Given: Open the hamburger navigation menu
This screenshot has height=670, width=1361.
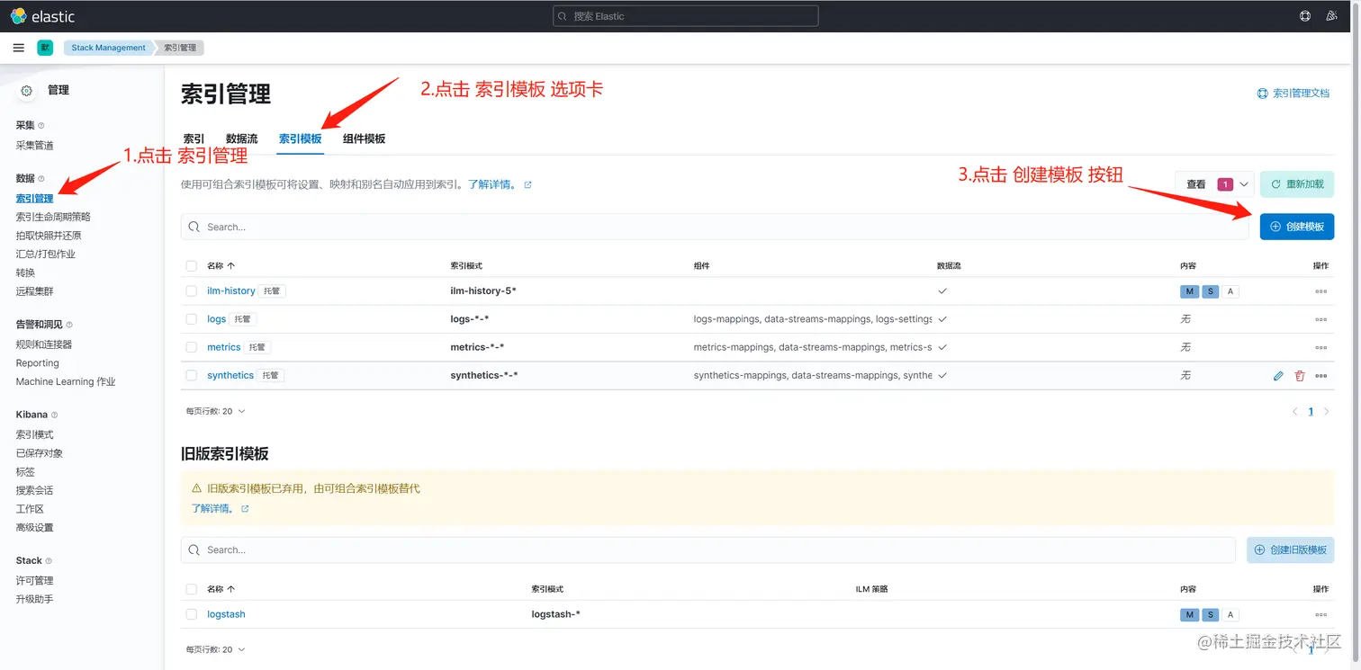Looking at the screenshot, I should (19, 48).
